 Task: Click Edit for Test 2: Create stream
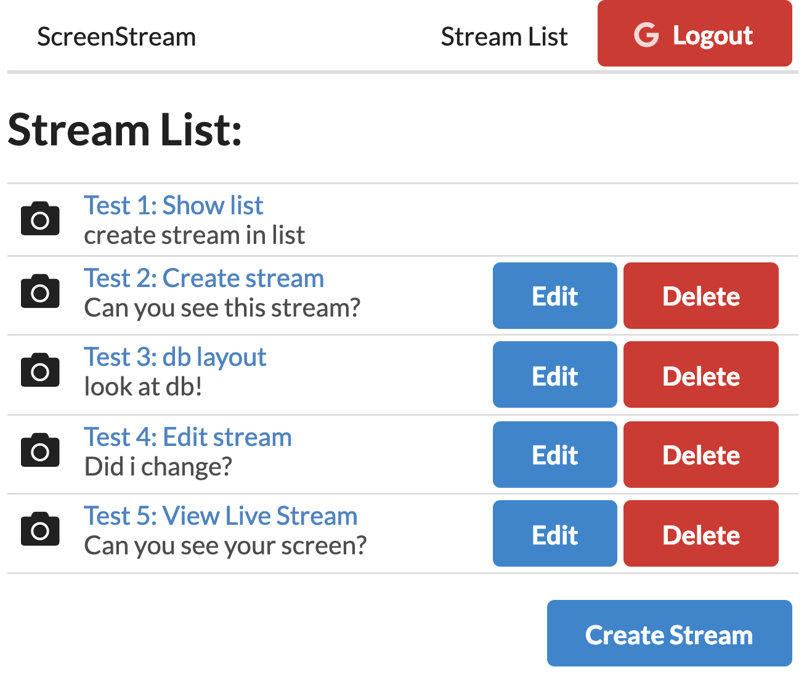pos(554,296)
